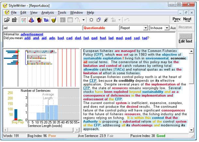Choose the 'add' suggestion link
Image resolution: width=199 pixels, height=142 pixels.
tap(27, 38)
